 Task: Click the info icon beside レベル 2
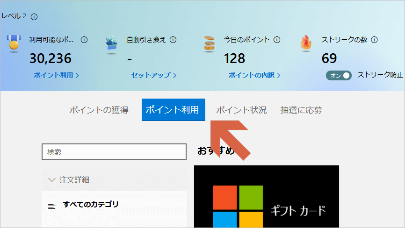click(34, 17)
